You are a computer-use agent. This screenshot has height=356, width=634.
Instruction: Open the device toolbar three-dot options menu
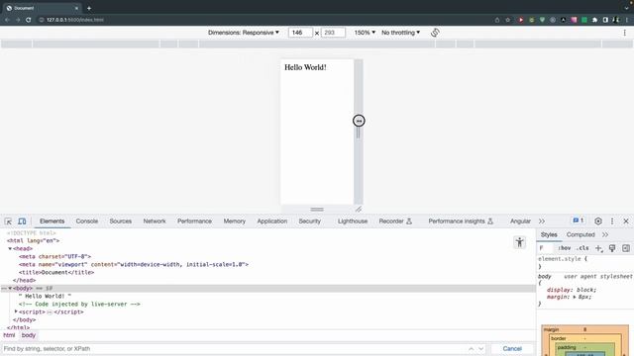[625, 33]
